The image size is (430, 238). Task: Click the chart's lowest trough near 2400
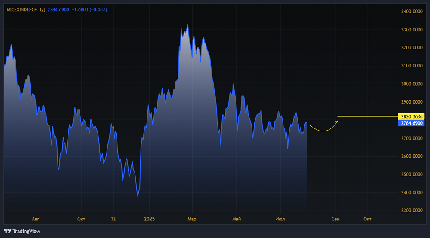pyautogui.click(x=138, y=196)
